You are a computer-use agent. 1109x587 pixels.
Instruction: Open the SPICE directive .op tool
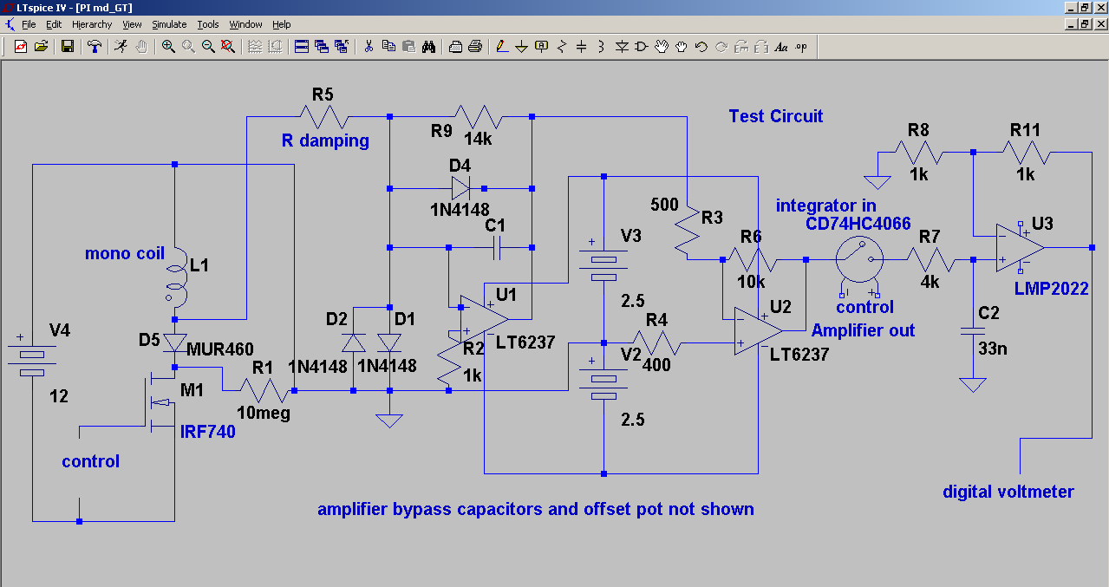click(x=801, y=47)
